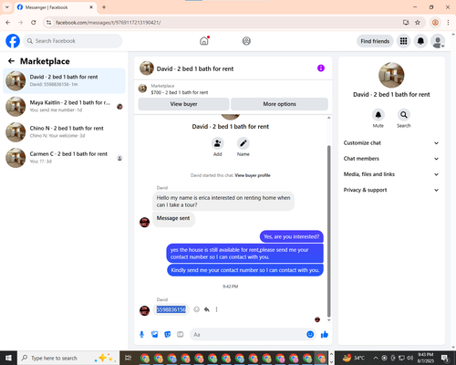The height and width of the screenshot is (365, 456).
Task: Expand Customize chat section
Action: (391, 143)
